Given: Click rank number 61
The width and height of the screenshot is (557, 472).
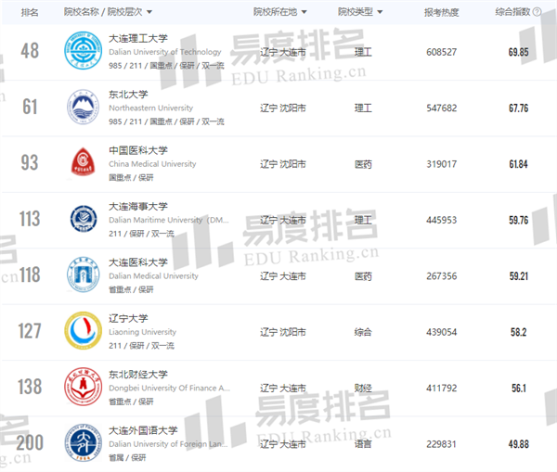Looking at the screenshot, I should 30,107.
